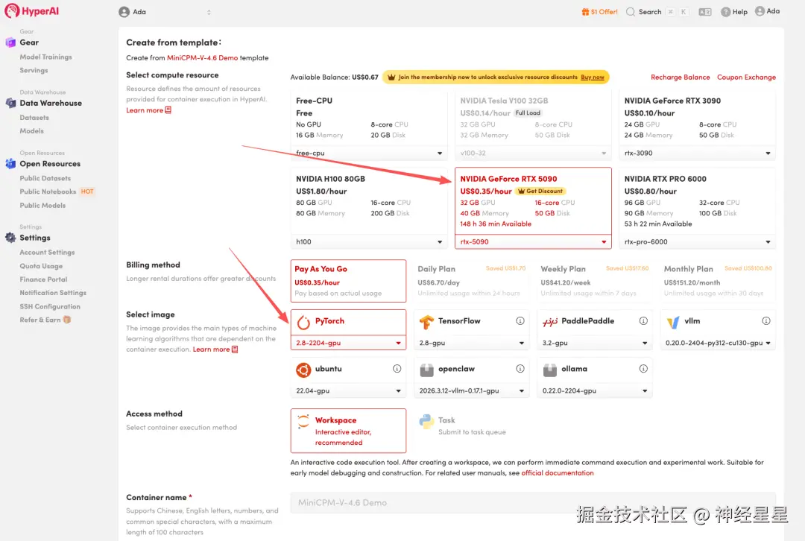This screenshot has width=805, height=541.
Task: Choose Pay As You Go billing
Action: click(348, 281)
